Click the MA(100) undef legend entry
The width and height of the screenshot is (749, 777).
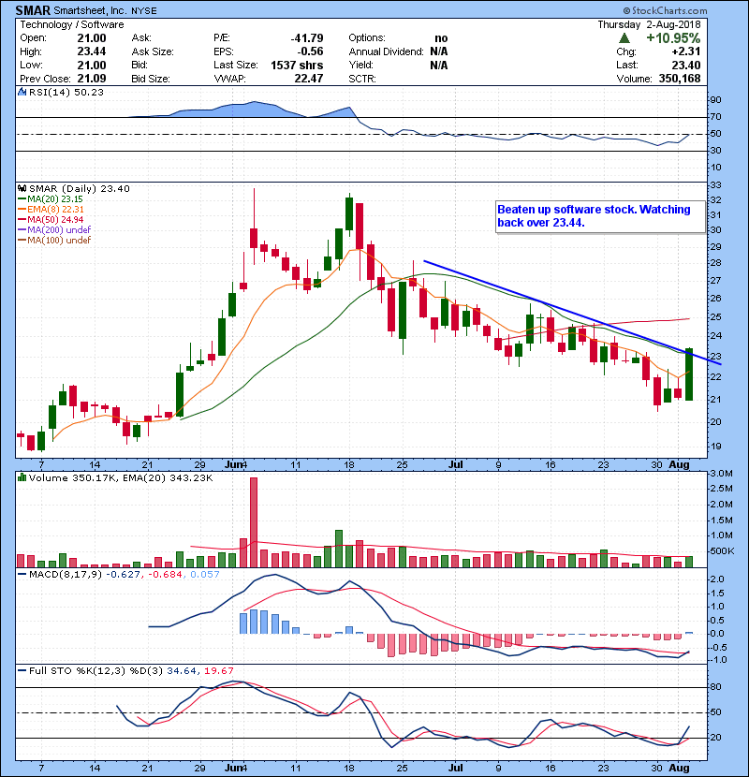point(54,241)
